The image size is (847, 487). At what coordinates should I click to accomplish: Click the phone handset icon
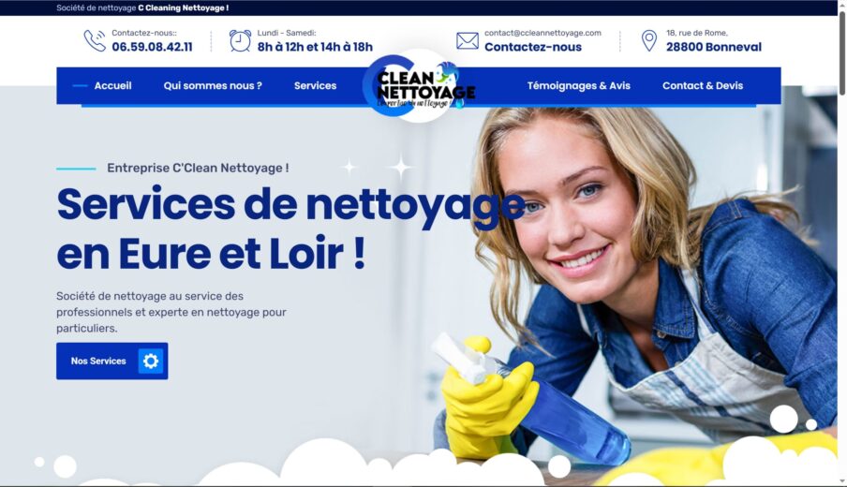click(95, 40)
